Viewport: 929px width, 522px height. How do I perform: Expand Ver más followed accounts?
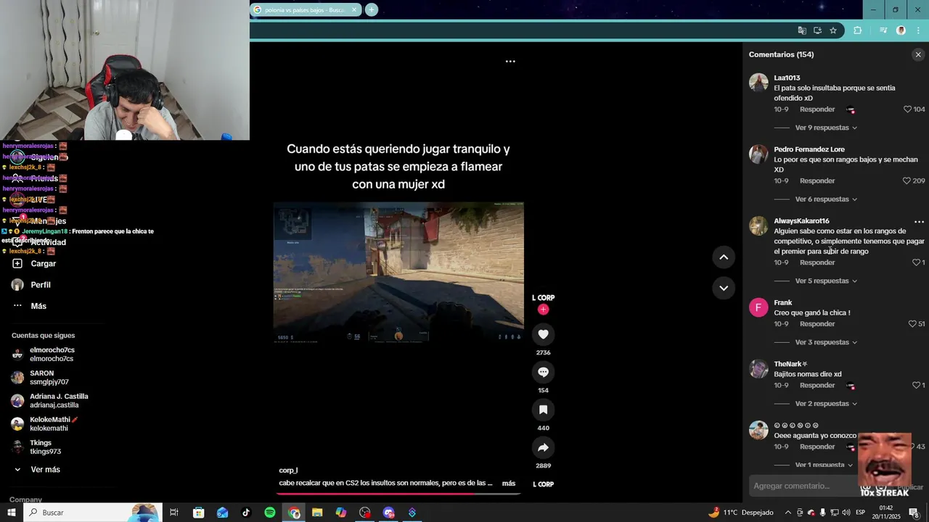pyautogui.click(x=45, y=470)
